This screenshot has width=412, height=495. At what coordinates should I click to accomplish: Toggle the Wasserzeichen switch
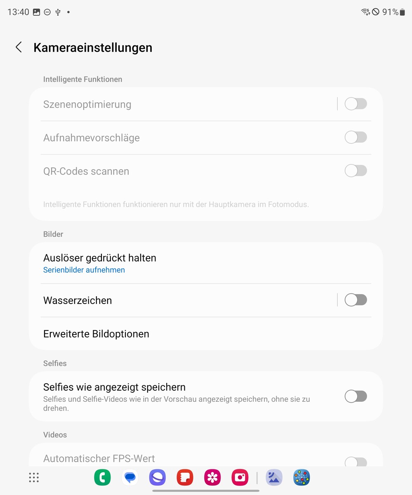355,300
